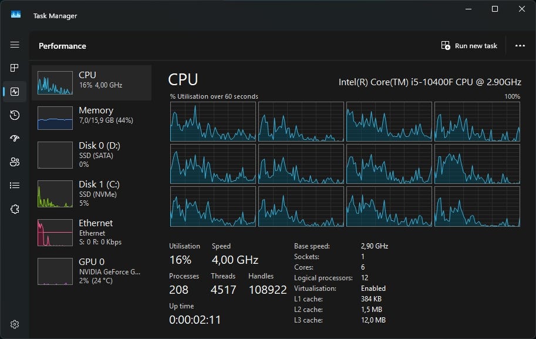Click the Logical processors label

click(323, 278)
